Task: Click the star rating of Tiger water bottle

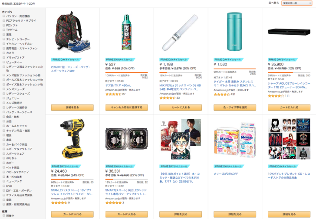Action: pos(222,94)
